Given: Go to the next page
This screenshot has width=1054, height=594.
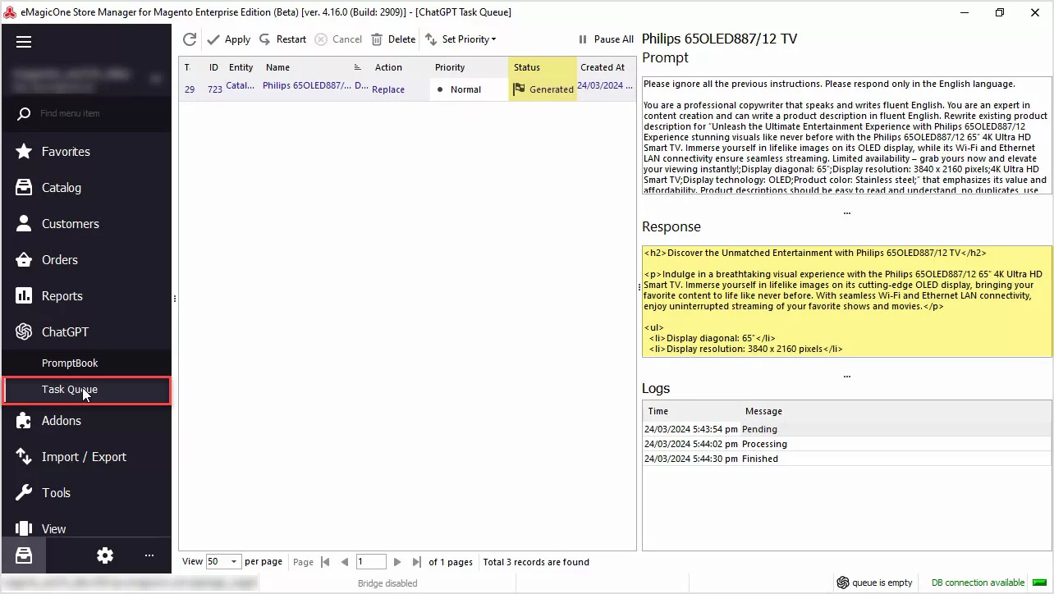Looking at the screenshot, I should 397,562.
